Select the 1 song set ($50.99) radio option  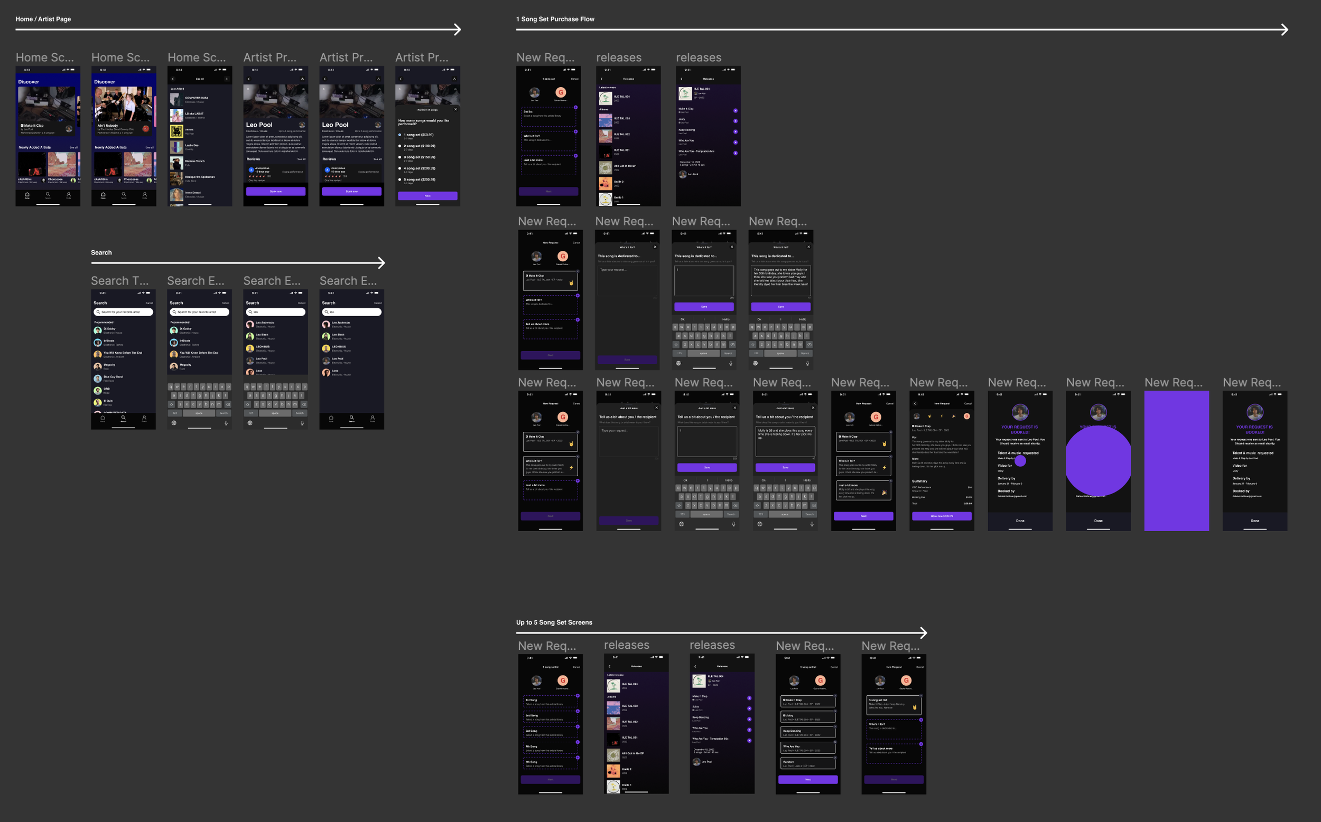click(x=400, y=135)
